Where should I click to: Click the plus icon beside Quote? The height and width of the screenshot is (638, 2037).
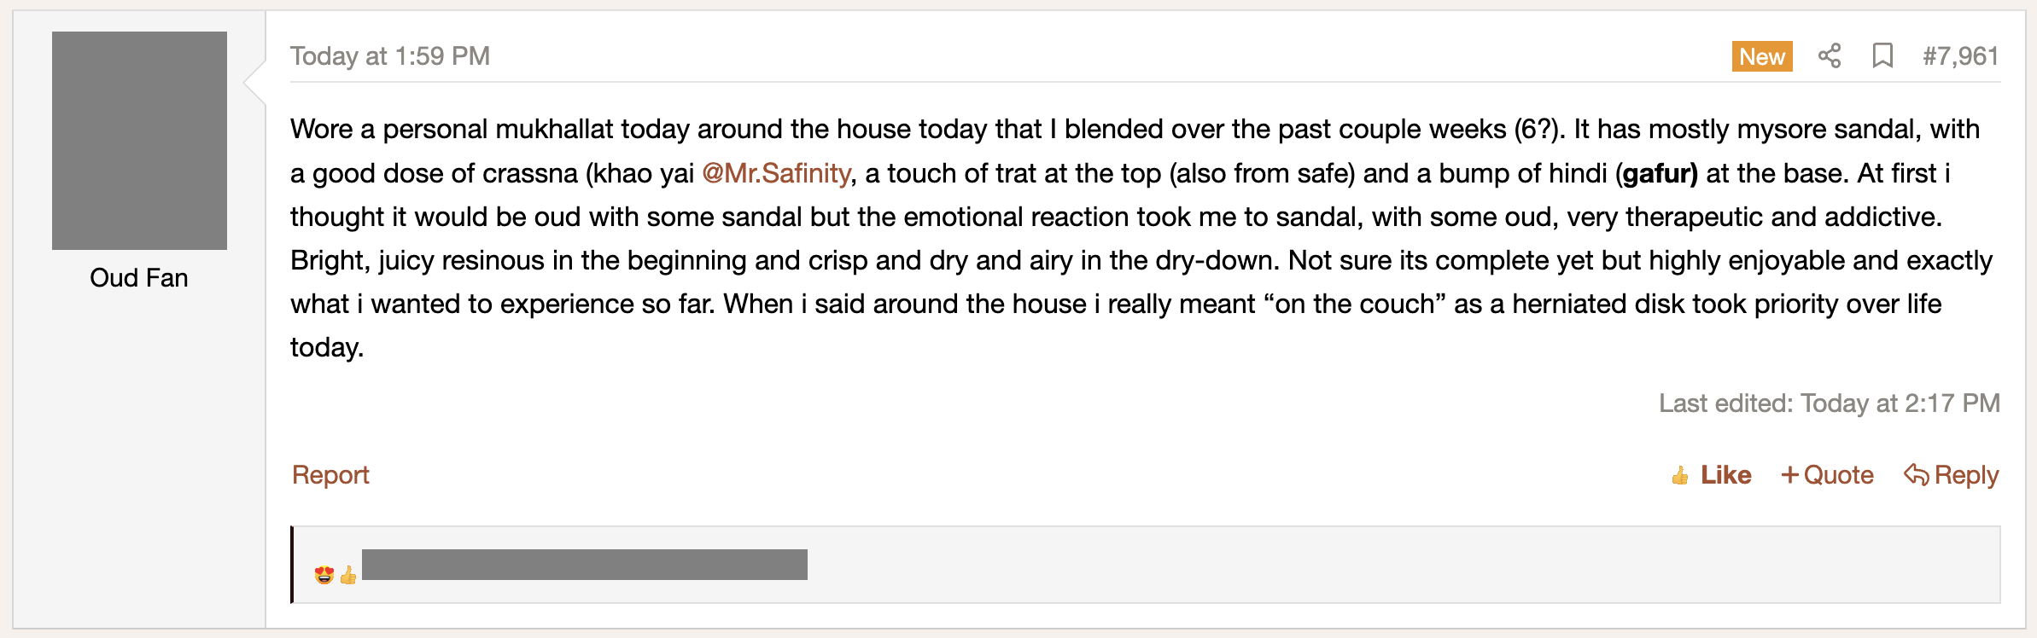tap(1790, 475)
